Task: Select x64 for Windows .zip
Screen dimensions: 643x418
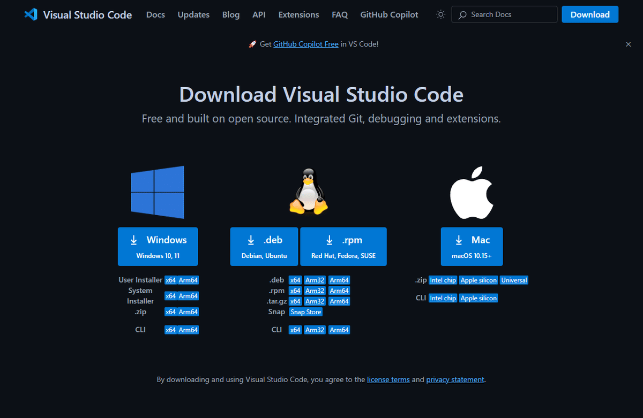Action: click(x=170, y=312)
